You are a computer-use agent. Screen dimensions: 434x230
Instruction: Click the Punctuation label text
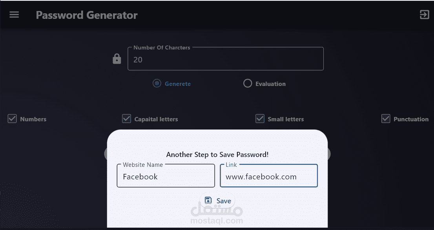(411, 119)
